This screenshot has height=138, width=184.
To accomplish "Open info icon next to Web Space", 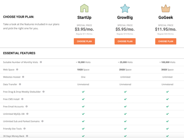I will click(17, 70).
